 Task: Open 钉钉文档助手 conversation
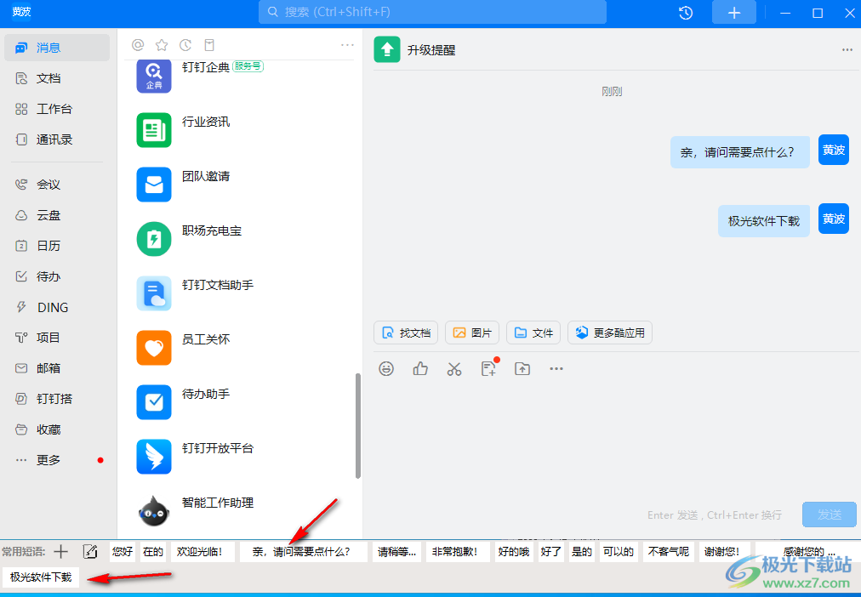point(239,293)
